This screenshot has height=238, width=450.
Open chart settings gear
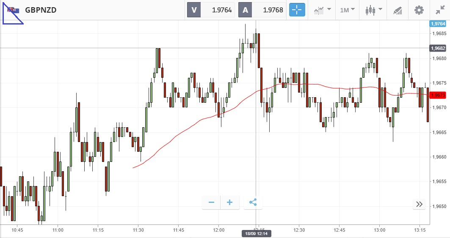tap(419, 10)
